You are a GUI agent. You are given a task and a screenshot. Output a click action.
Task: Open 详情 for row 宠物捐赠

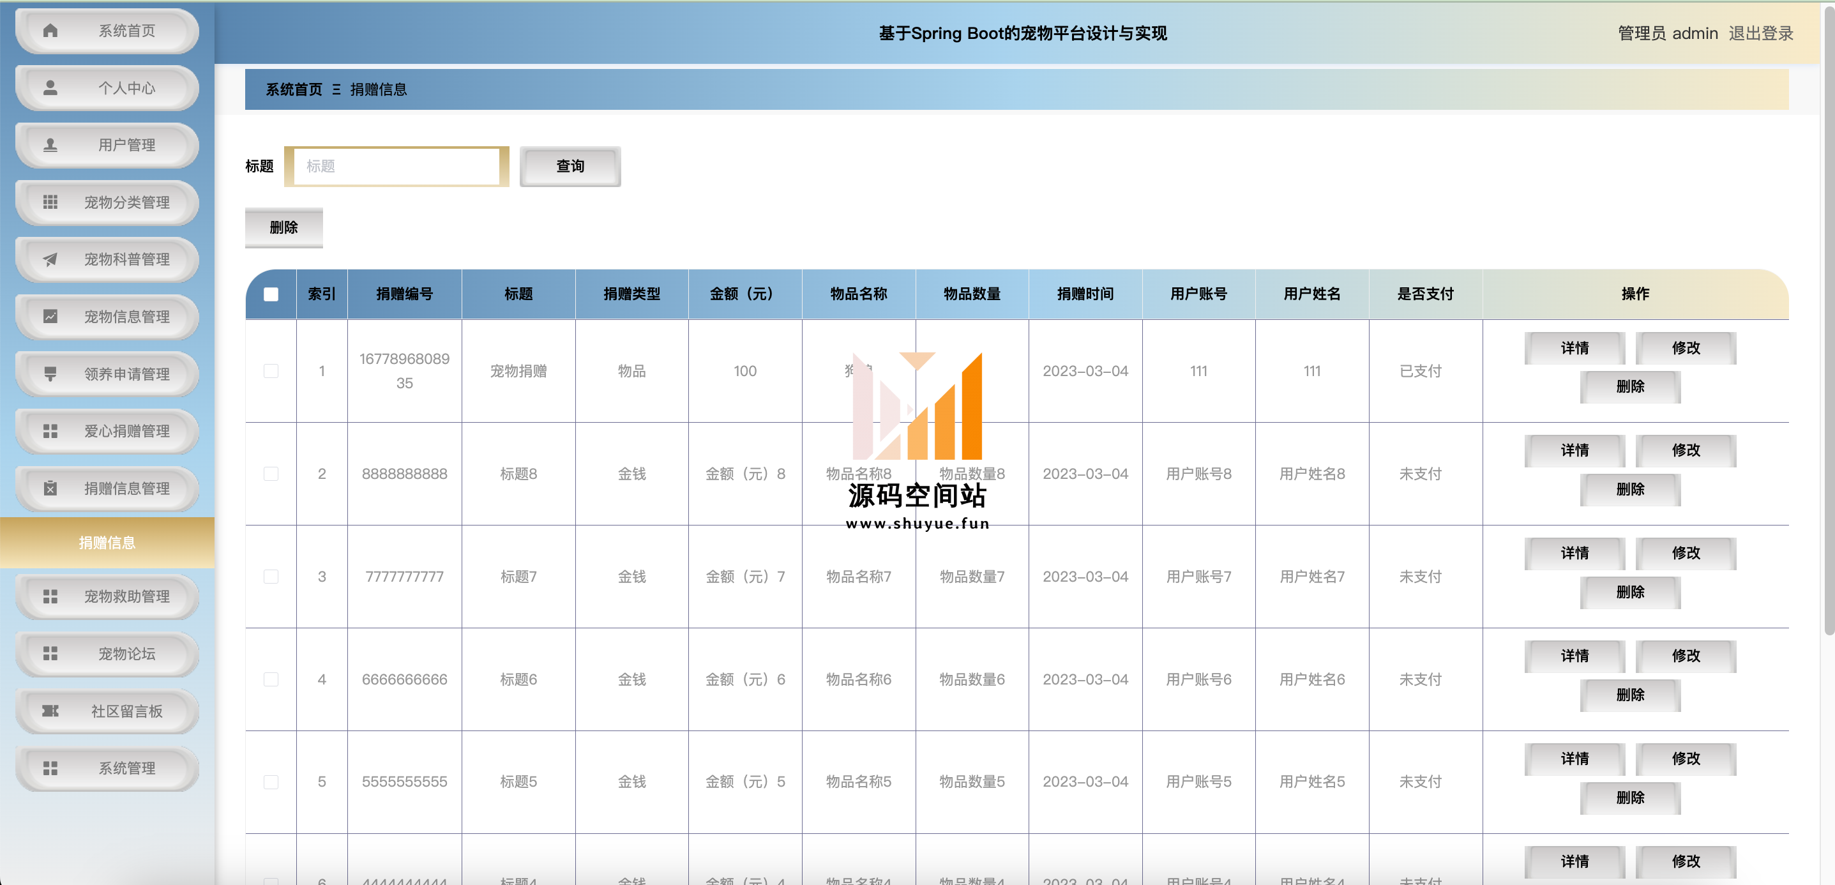pyautogui.click(x=1574, y=348)
